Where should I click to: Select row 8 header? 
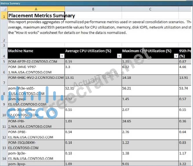pos(4,93)
